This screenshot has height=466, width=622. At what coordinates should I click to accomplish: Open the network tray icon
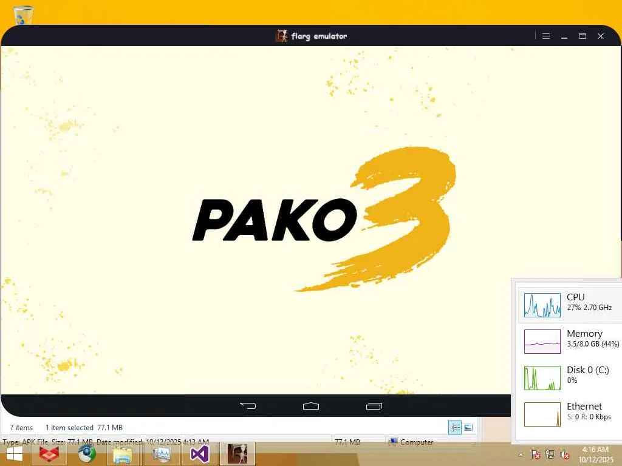[550, 454]
